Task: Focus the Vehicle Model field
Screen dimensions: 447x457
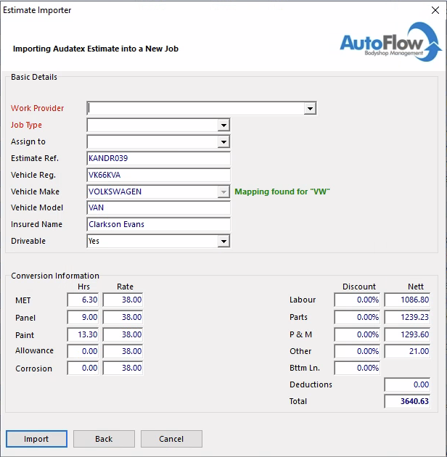Action: [x=158, y=208]
